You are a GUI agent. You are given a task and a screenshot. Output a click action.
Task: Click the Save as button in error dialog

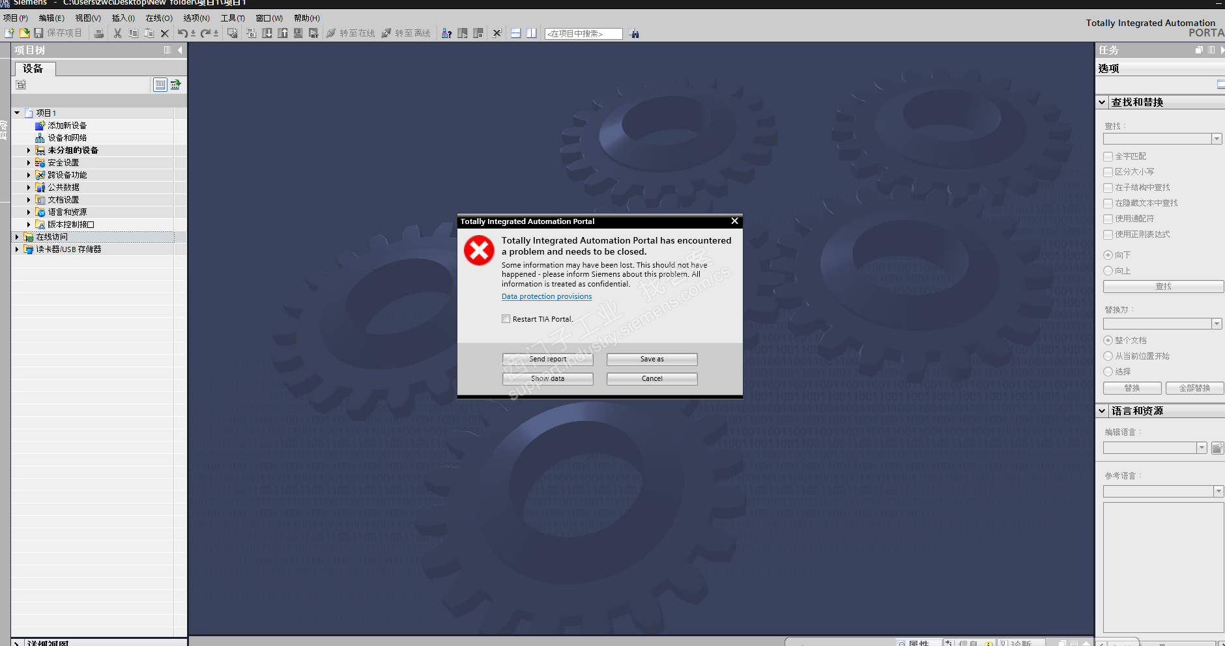(x=652, y=359)
